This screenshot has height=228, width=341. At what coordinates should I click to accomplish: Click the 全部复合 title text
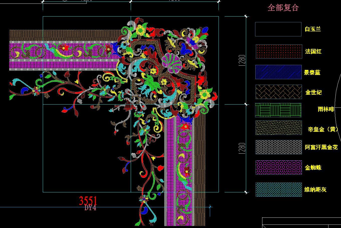(x=283, y=8)
